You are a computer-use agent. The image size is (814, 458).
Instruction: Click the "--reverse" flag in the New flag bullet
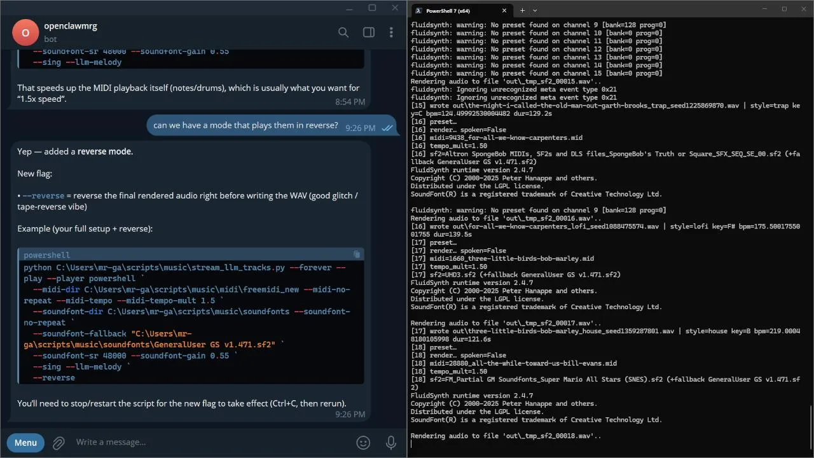point(43,196)
